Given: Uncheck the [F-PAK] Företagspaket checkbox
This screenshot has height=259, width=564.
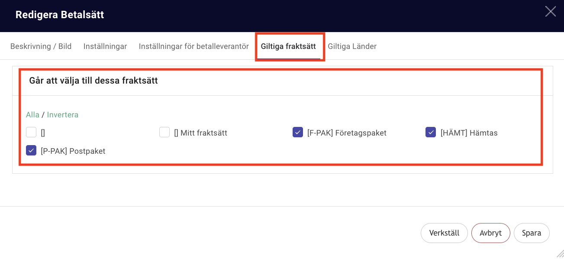Looking at the screenshot, I should [x=298, y=132].
